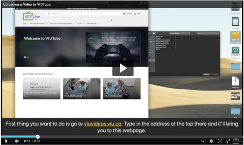Select the 'QTScreenRecordings' folder row

click(x=166, y=40)
